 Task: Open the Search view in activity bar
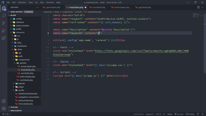[x=4, y=16]
